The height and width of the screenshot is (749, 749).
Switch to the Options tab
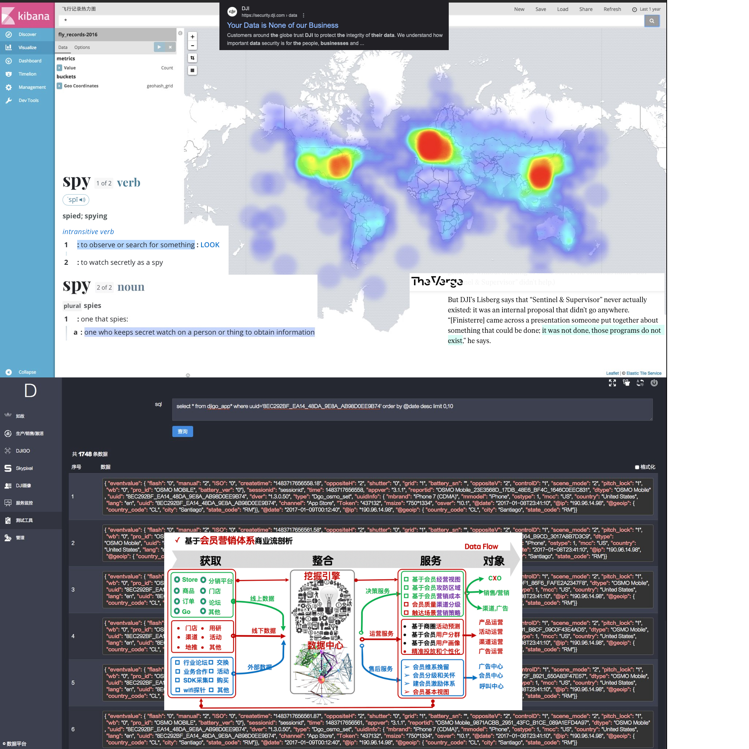(82, 47)
